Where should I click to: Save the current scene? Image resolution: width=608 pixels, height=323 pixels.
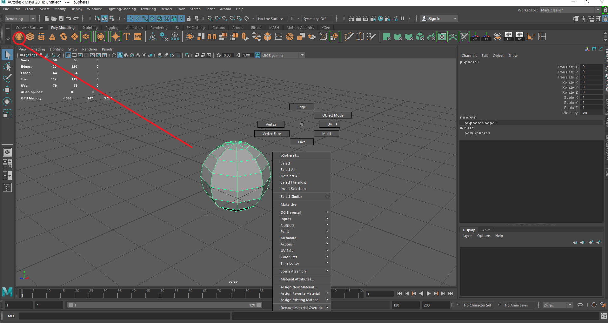pyautogui.click(x=61, y=19)
